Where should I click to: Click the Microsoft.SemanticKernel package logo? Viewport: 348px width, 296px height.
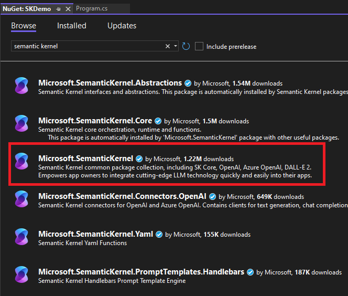21,161
